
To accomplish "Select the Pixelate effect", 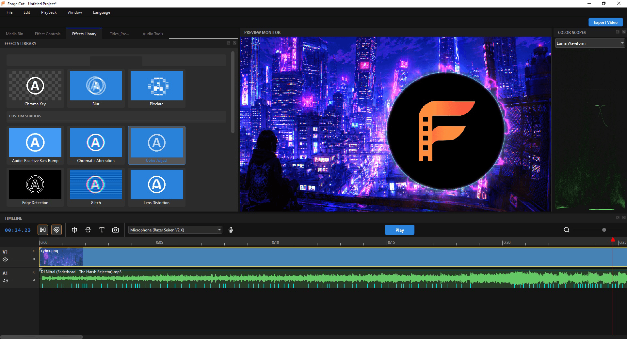I will pyautogui.click(x=157, y=89).
